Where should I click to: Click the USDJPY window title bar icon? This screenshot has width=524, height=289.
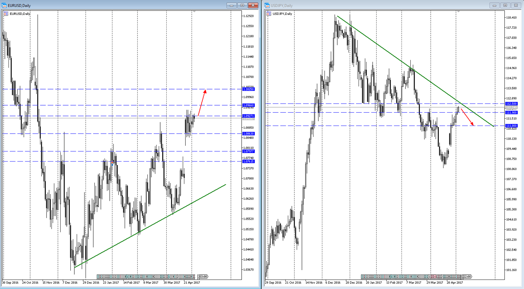click(x=267, y=5)
